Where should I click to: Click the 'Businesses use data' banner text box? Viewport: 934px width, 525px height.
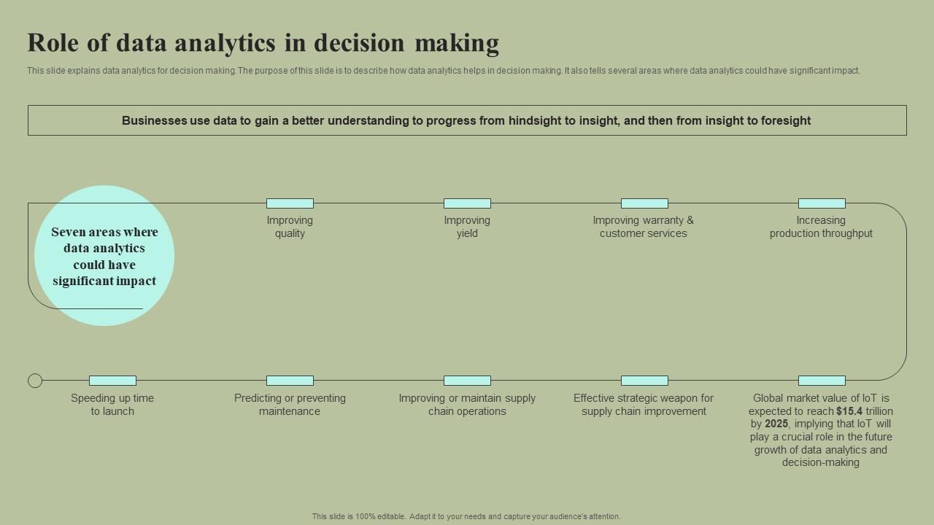coord(467,120)
